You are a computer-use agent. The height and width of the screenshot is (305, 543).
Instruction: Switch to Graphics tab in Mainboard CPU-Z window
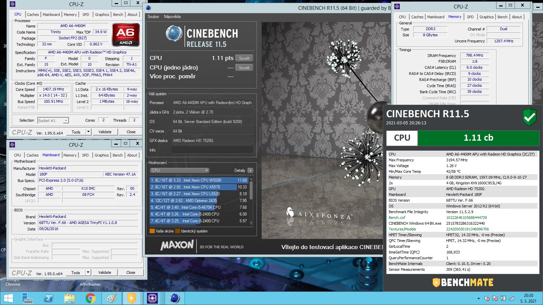pos(102,155)
